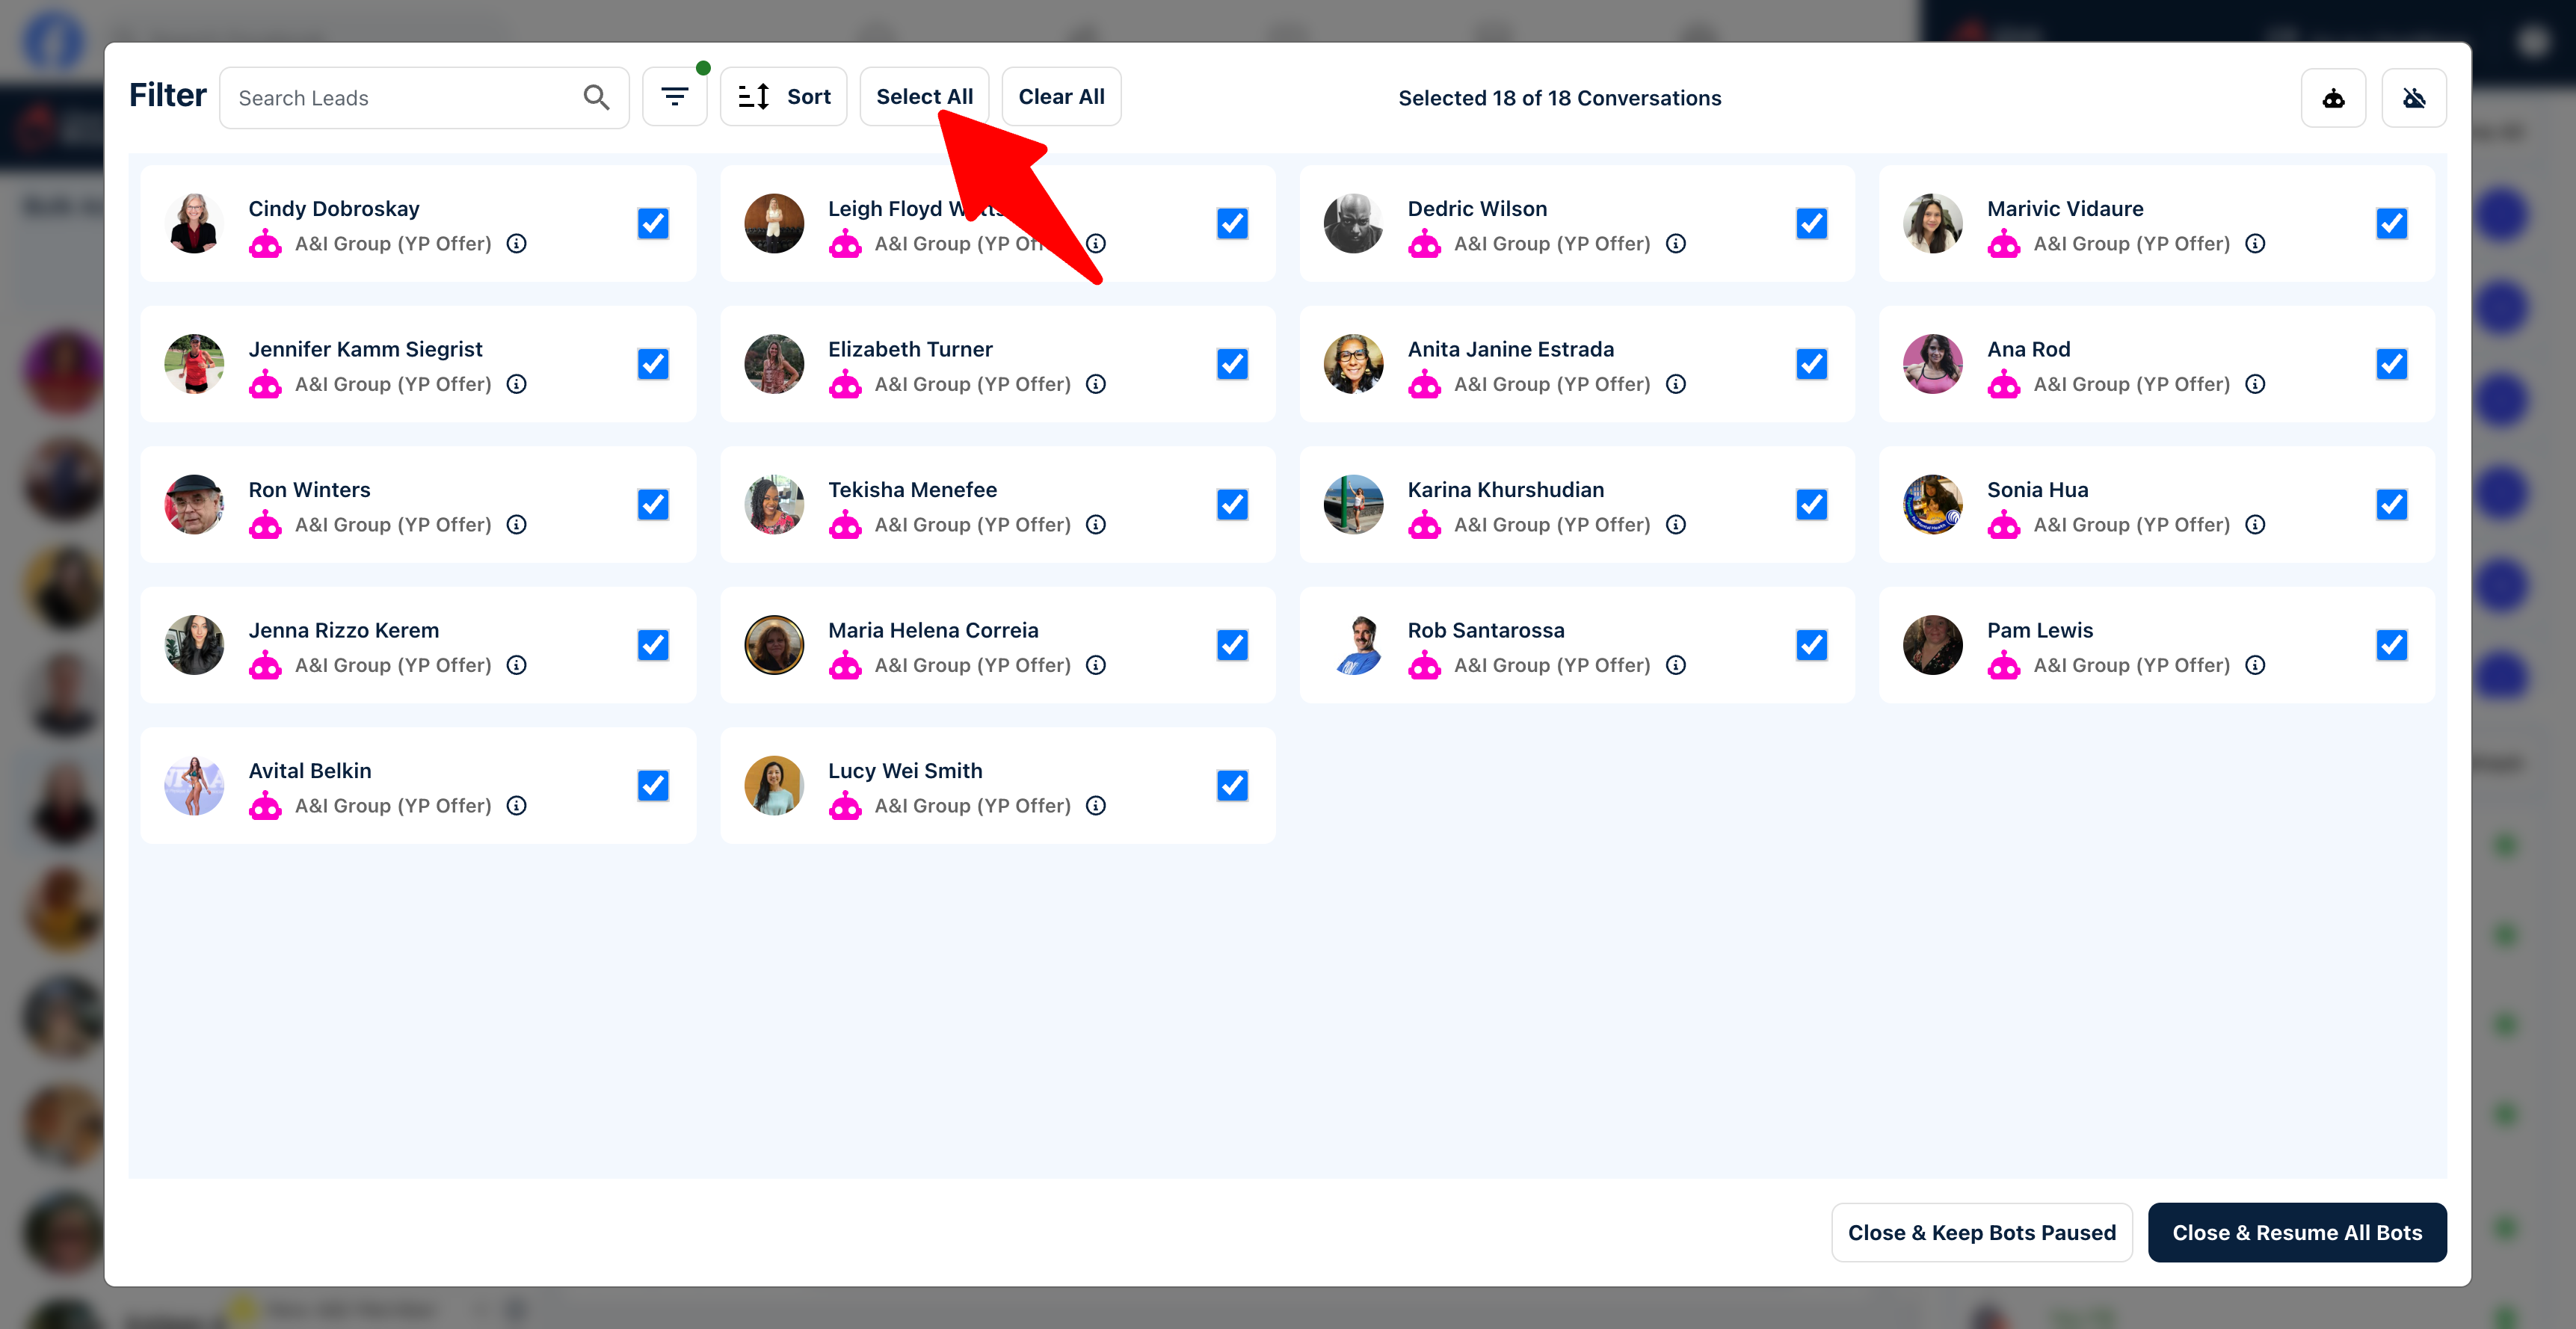This screenshot has width=2576, height=1329.
Task: Deselect Marivic Vidaure conversation checkbox
Action: [x=2391, y=224]
